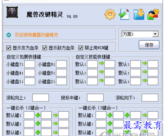Focus the 小键盘4 input box
Viewport: 165px width, 136px height.
click(30, 73)
